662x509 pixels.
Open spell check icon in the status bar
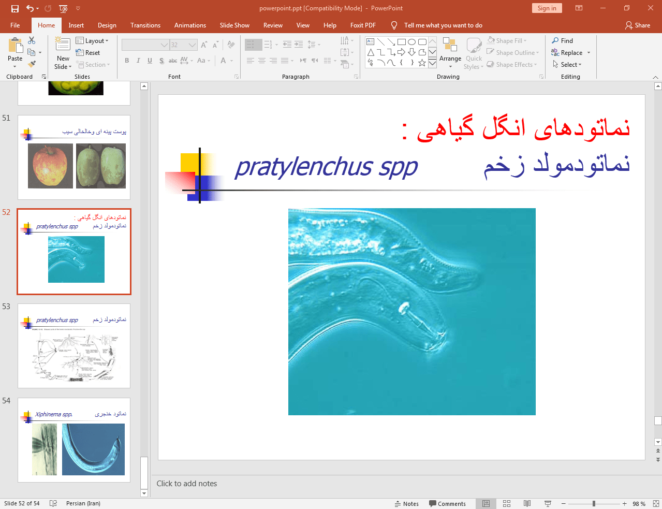click(53, 503)
